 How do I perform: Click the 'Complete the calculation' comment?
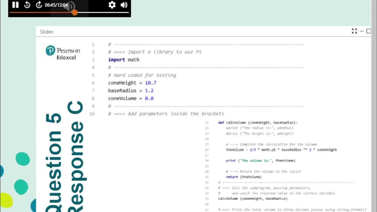click(272, 144)
